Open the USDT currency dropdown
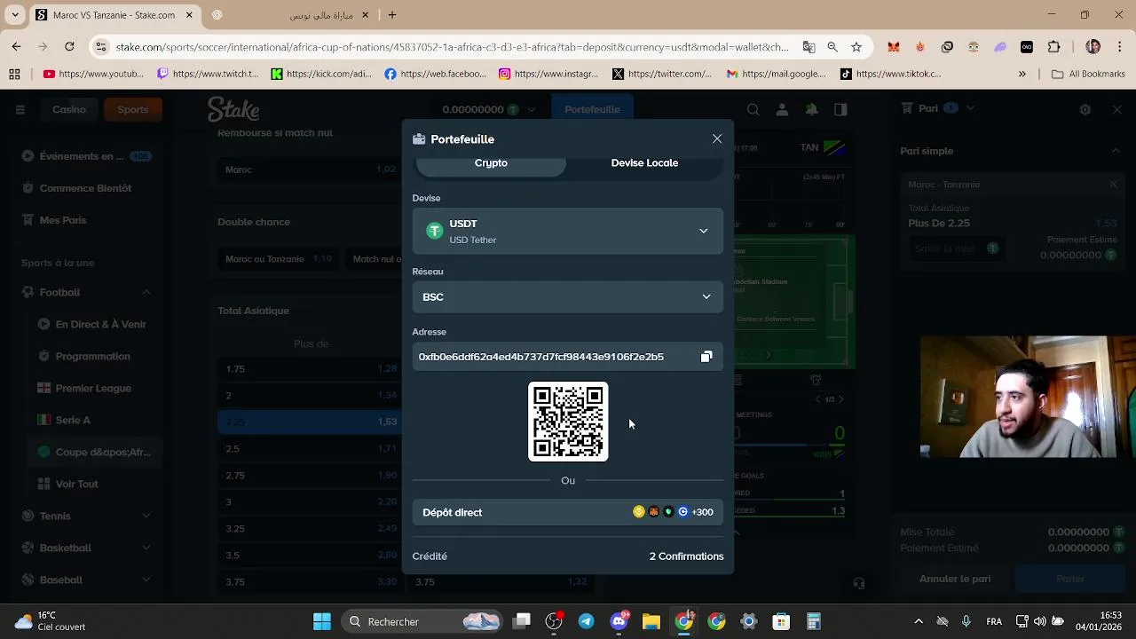 568,232
